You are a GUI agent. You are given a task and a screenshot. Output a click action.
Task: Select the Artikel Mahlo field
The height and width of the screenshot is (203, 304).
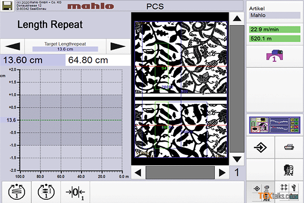tap(274, 15)
